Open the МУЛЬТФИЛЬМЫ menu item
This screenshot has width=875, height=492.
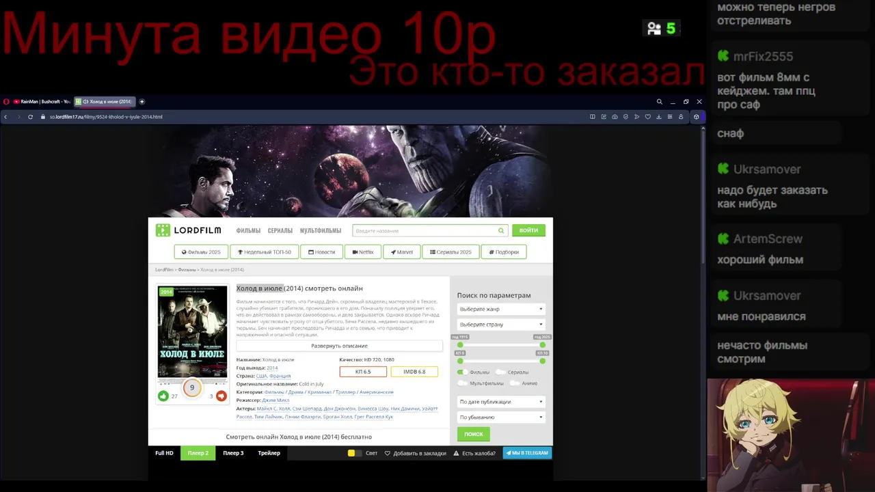[321, 231]
